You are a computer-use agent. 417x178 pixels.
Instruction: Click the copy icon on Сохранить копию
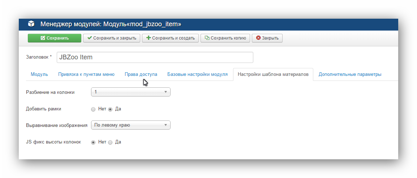point(207,38)
